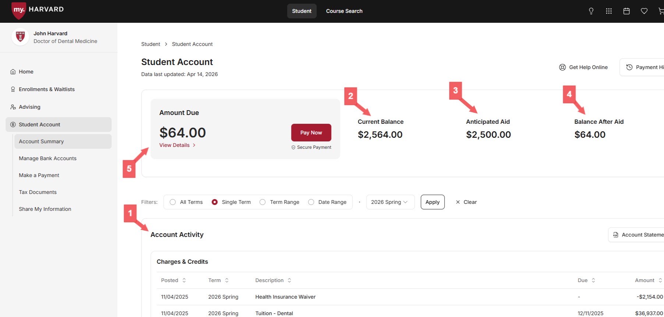Viewport: 664px width, 317px height.
Task: Select the Term Range radio option
Action: 262,202
